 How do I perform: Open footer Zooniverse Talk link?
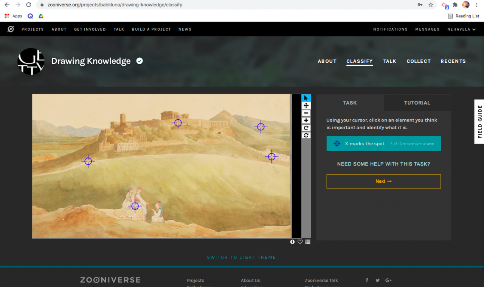point(321,280)
